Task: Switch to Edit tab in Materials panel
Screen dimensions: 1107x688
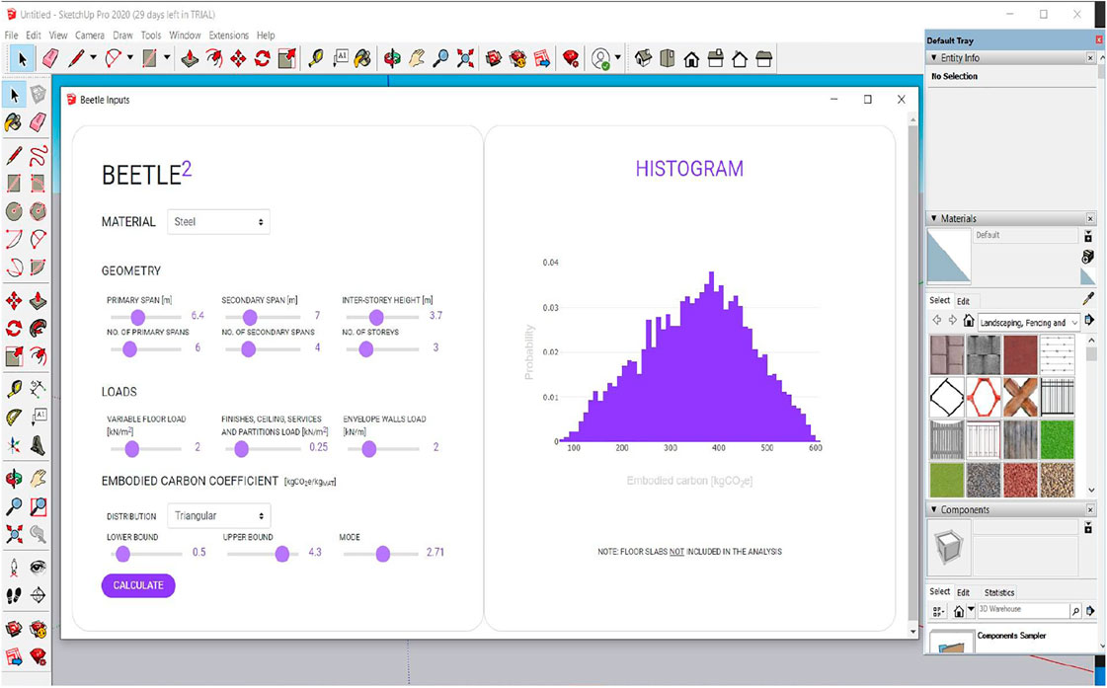Action: pyautogui.click(x=963, y=301)
